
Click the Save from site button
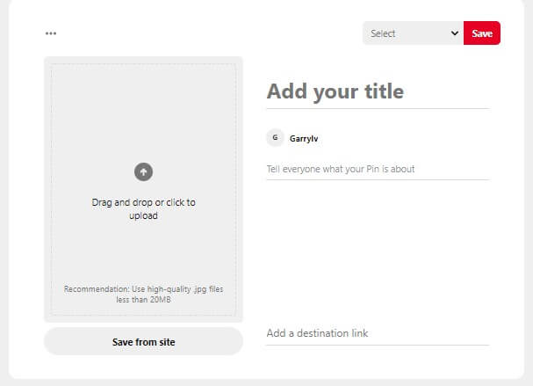point(143,341)
